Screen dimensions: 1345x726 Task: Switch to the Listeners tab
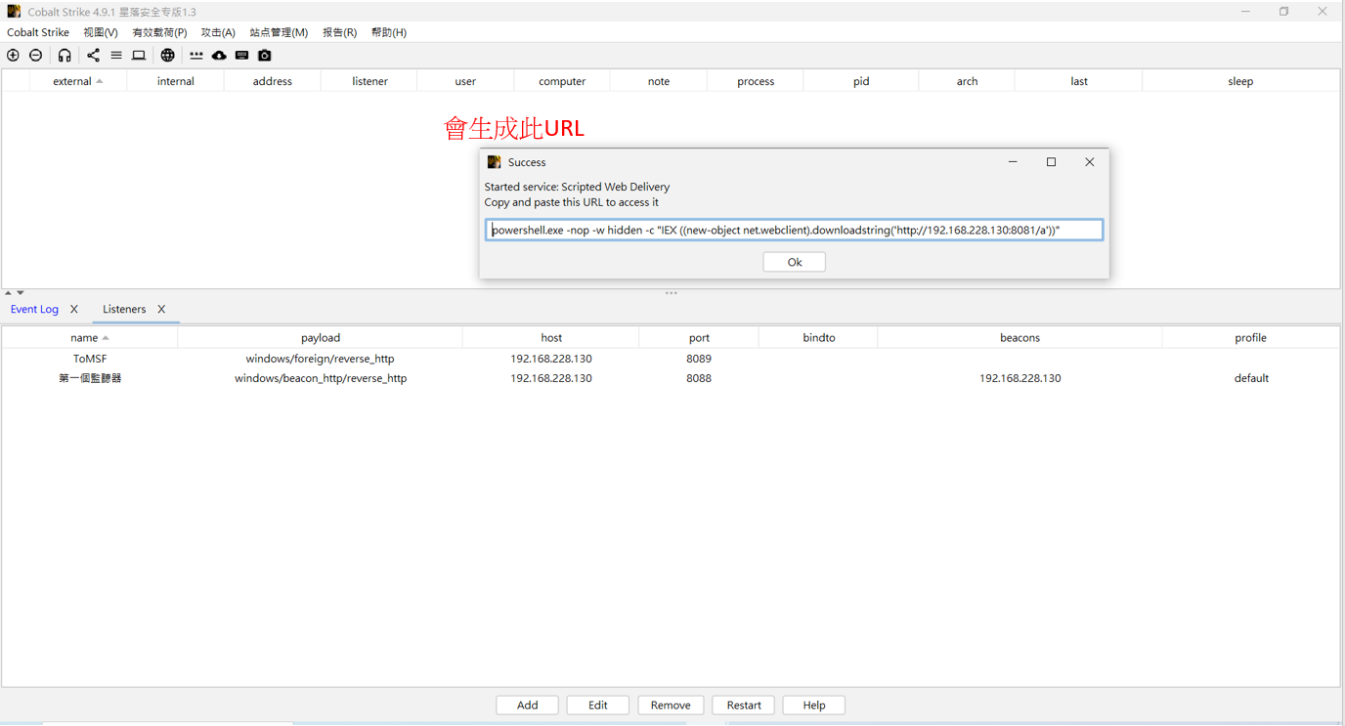(x=124, y=309)
